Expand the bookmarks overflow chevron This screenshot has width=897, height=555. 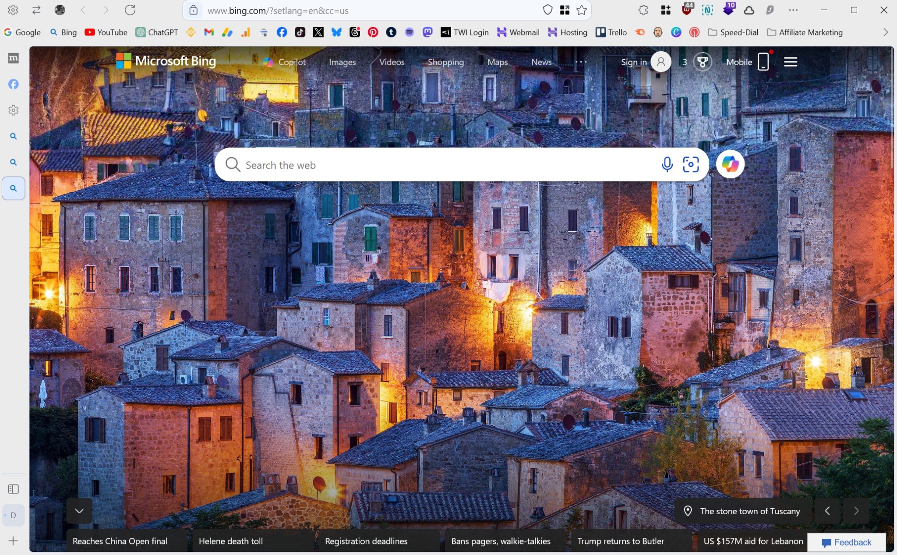click(x=886, y=32)
